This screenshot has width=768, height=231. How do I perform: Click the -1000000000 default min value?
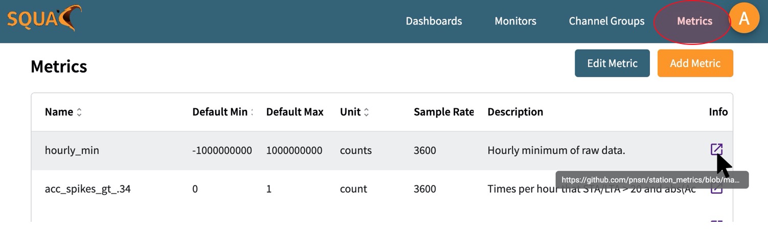[222, 150]
